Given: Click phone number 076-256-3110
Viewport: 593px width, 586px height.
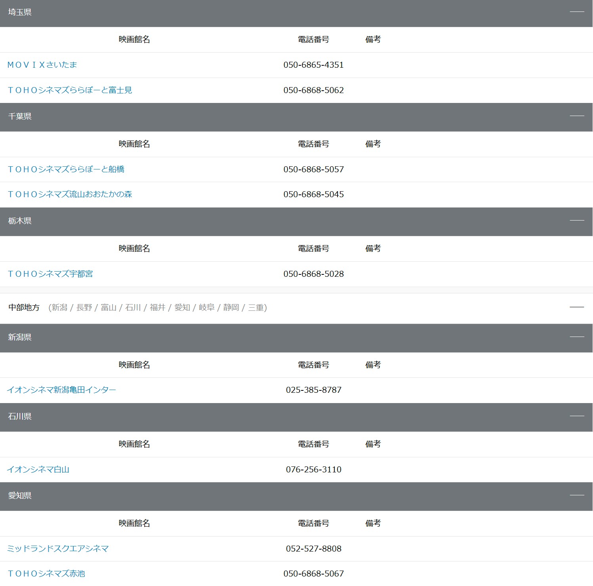Looking at the screenshot, I should coord(313,470).
